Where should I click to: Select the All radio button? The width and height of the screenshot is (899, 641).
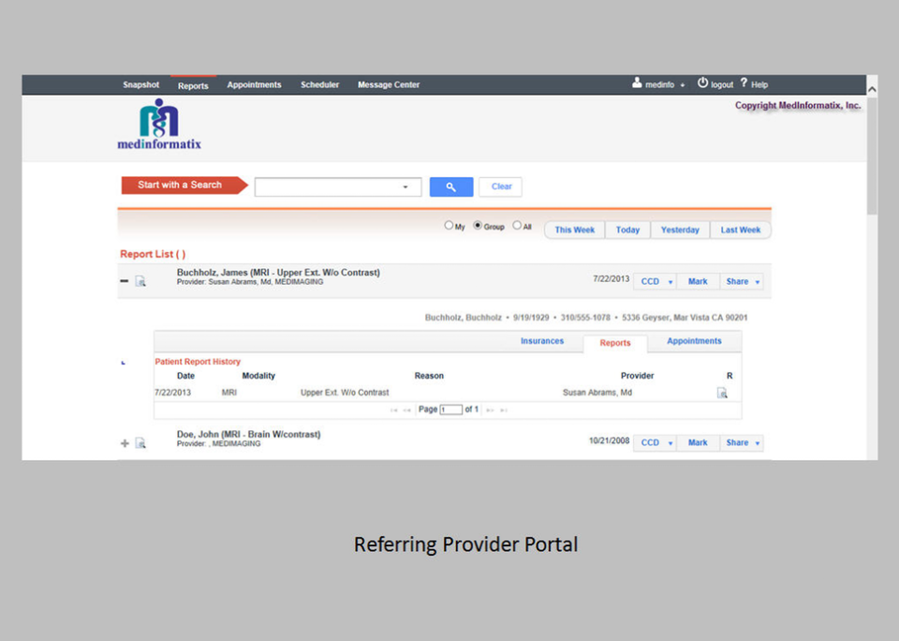pos(516,226)
